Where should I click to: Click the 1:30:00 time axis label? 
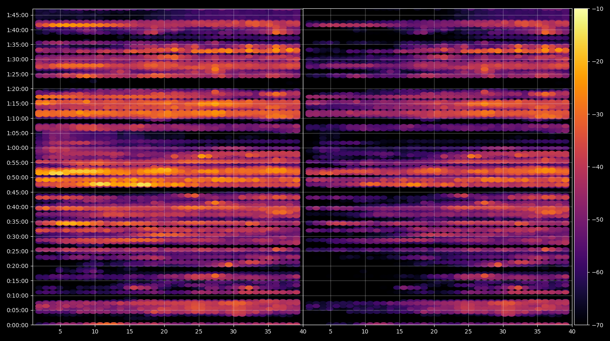pyautogui.click(x=18, y=59)
